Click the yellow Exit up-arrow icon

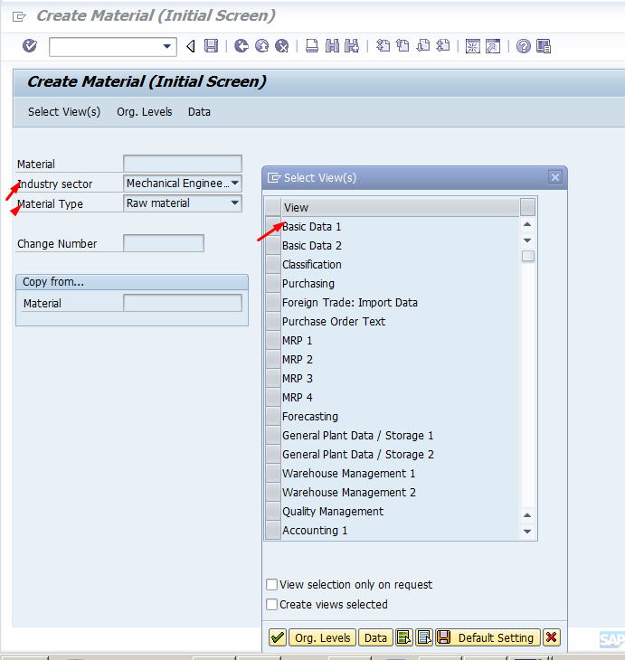tap(261, 45)
